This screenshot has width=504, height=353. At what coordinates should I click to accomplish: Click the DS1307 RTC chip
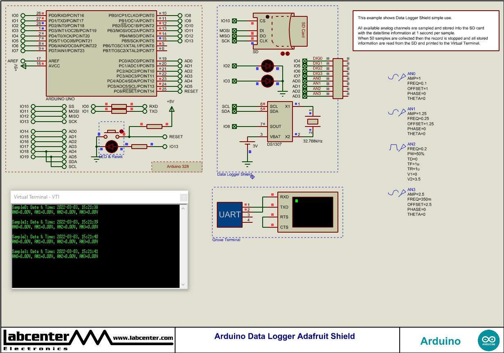point(280,122)
